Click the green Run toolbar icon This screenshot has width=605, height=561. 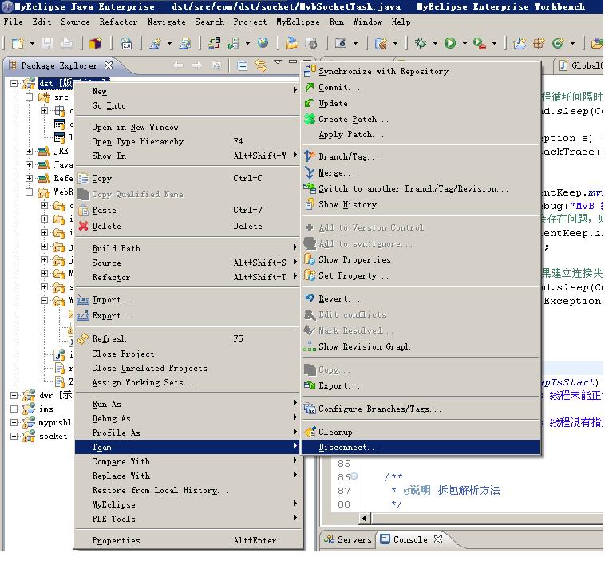[450, 43]
